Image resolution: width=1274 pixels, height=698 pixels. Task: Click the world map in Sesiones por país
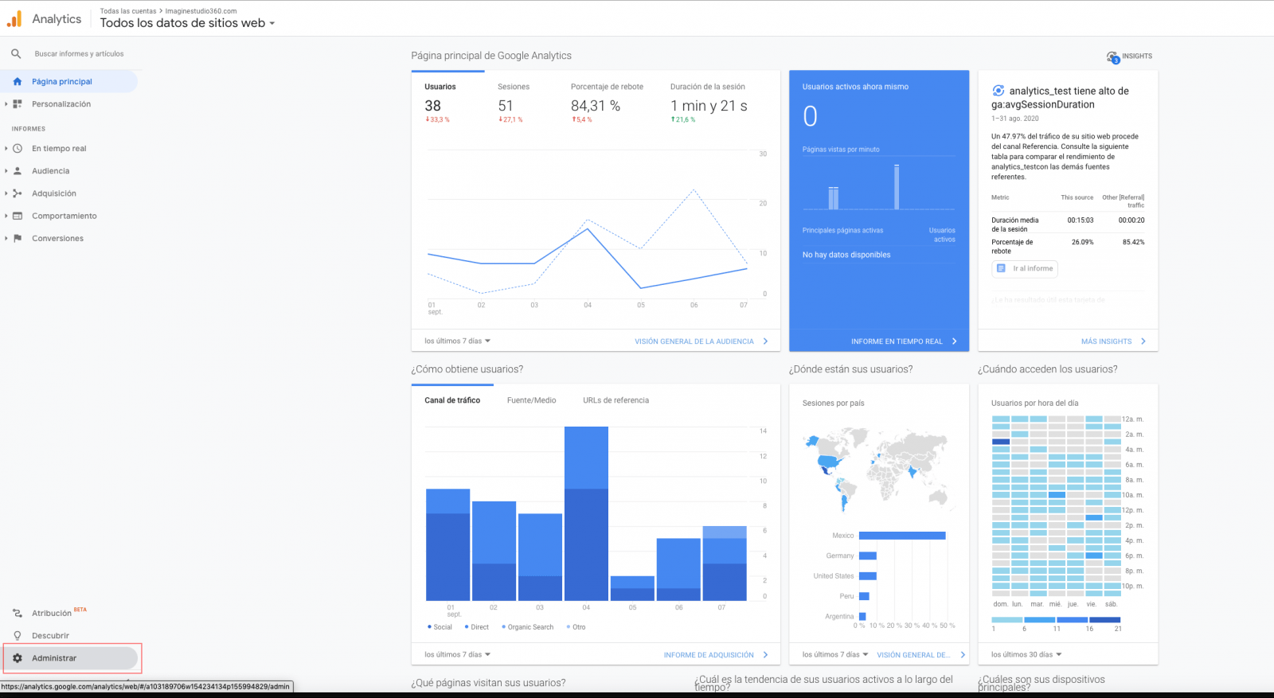pyautogui.click(x=878, y=470)
